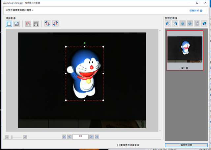This screenshot has width=211, height=150.
Task: Click the right-middle crop frame edge handle
Action: click(103, 74)
